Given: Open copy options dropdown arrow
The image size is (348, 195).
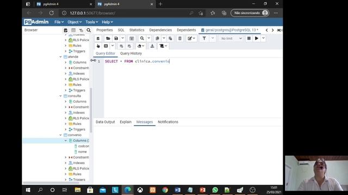Looking at the screenshot, I should click(164, 38).
